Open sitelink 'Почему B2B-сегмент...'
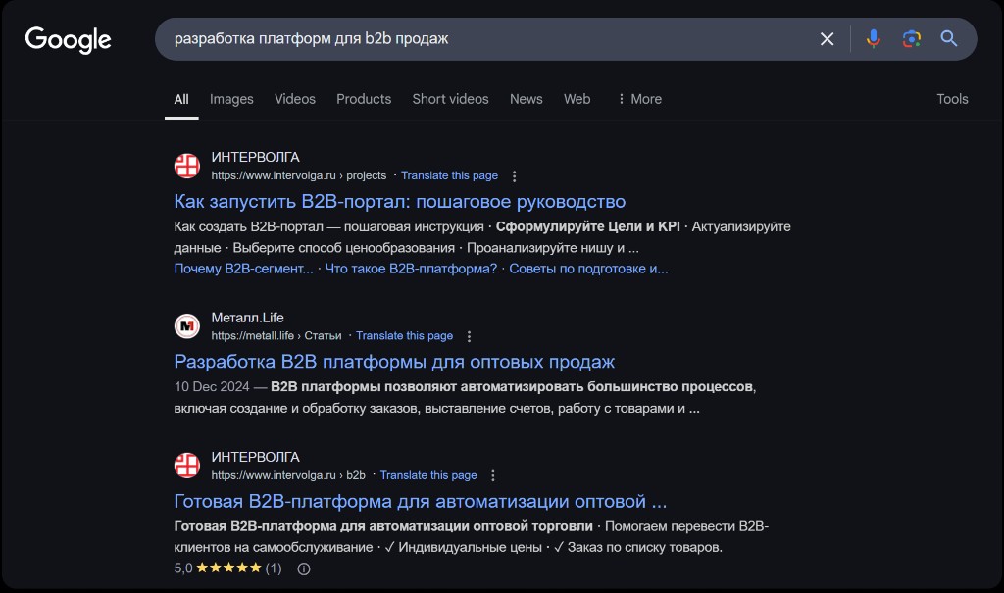The width and height of the screenshot is (1004, 593). click(243, 269)
